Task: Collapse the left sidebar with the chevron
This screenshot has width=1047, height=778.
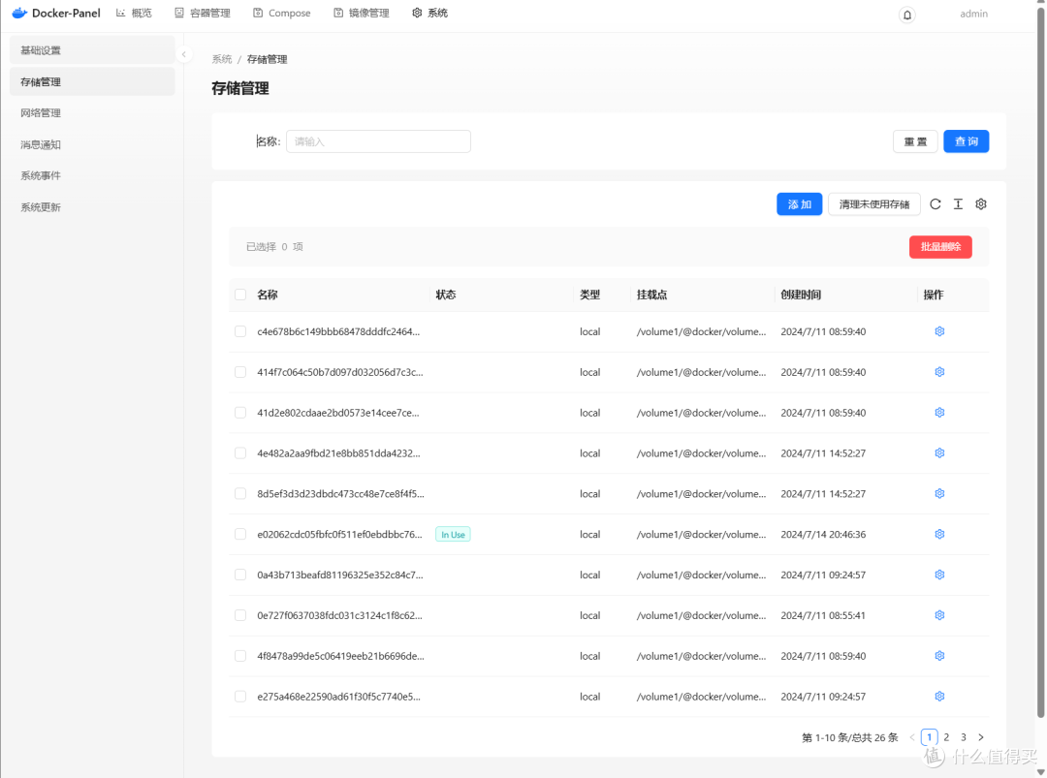Action: (x=183, y=55)
